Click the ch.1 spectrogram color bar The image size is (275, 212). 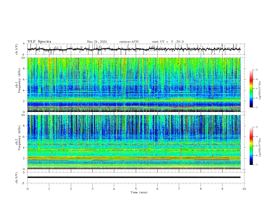(251, 89)
